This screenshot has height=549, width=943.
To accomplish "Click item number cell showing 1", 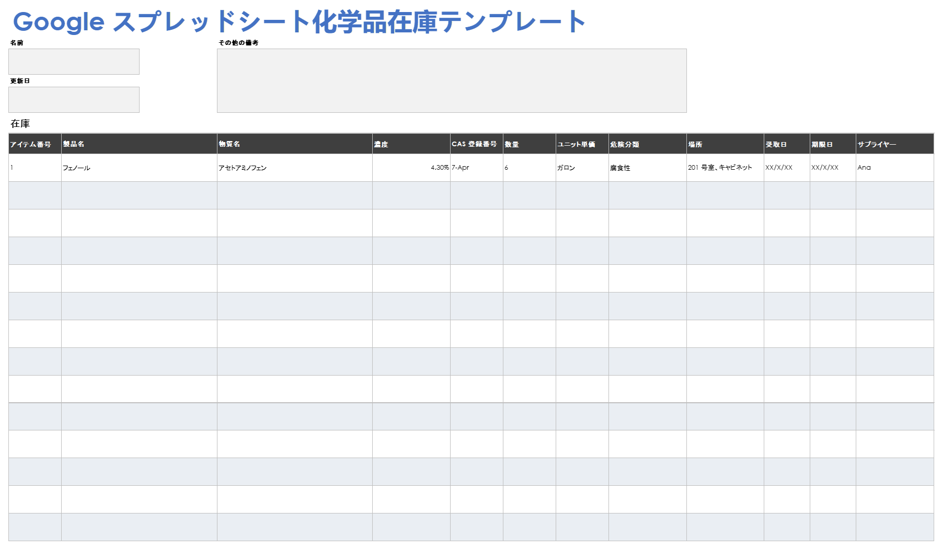I will tap(35, 168).
